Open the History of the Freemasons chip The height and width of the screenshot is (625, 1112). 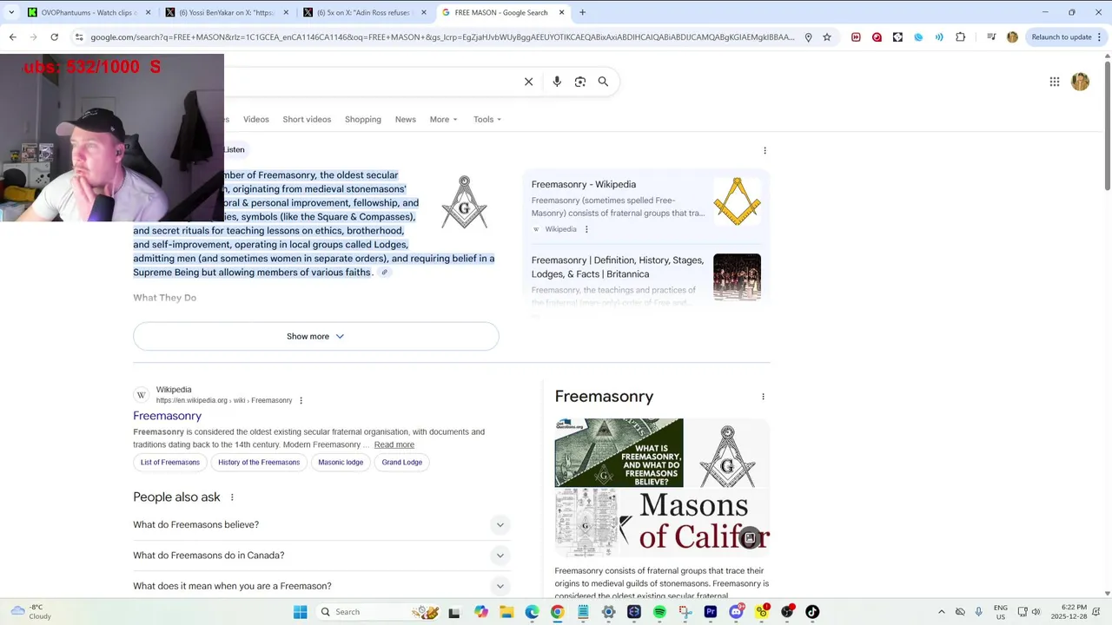tap(259, 463)
